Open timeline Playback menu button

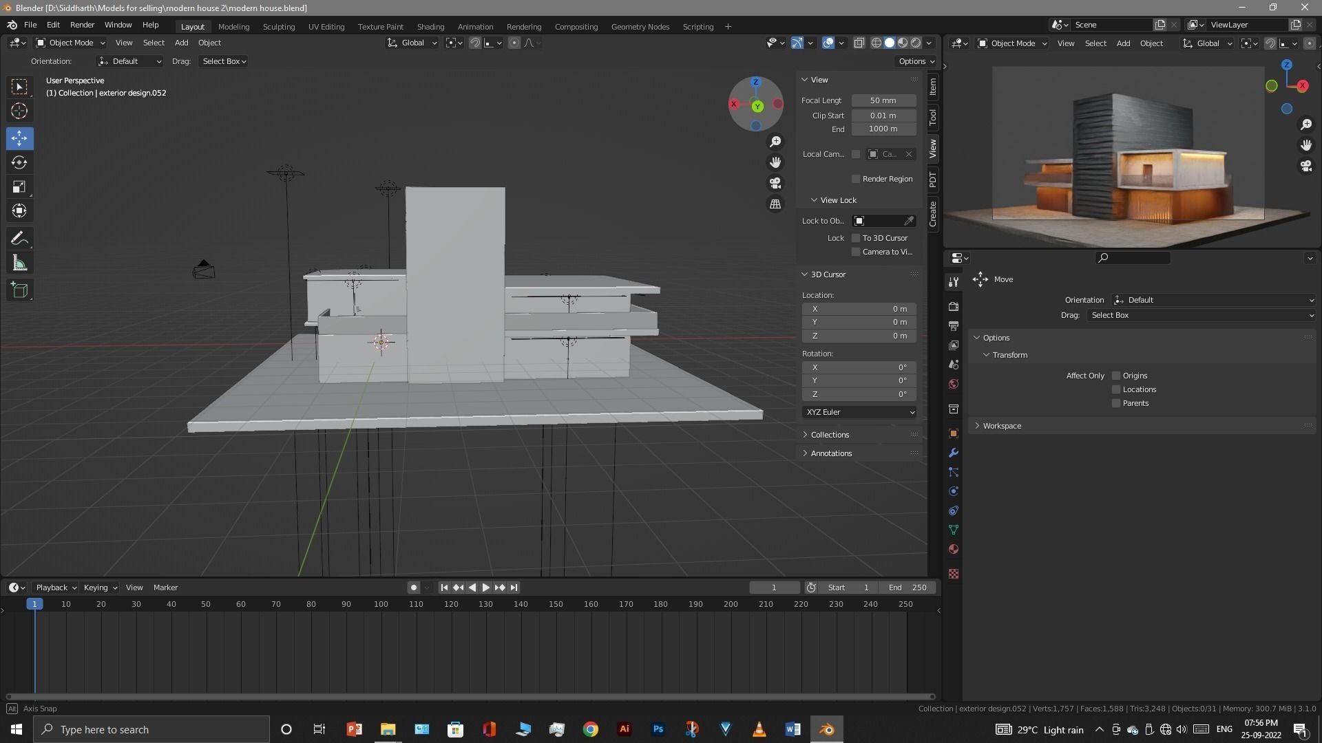click(x=56, y=588)
